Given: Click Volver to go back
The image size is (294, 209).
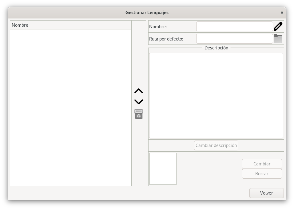Looking at the screenshot, I should tap(266, 193).
